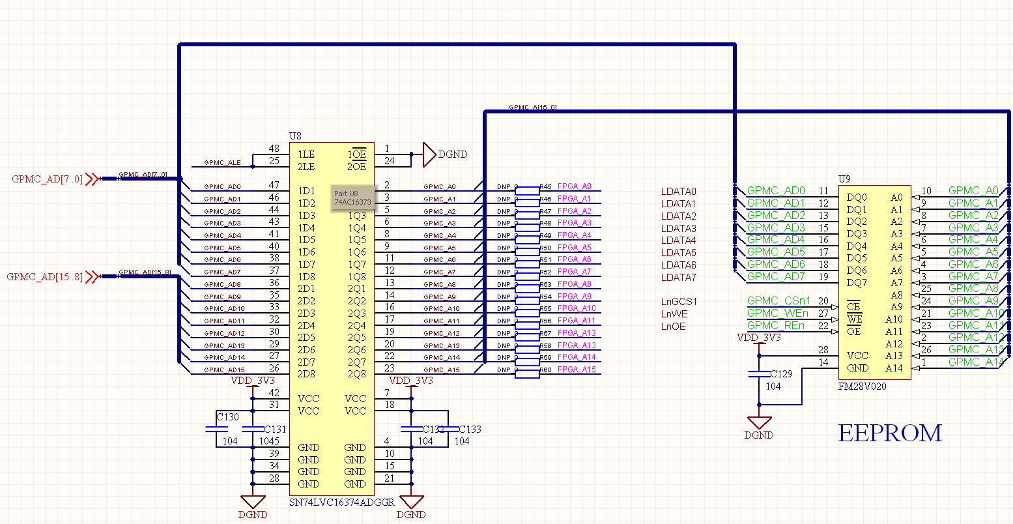Click the U8 designator label
Image resolution: width=1013 pixels, height=524 pixels.
coord(295,136)
